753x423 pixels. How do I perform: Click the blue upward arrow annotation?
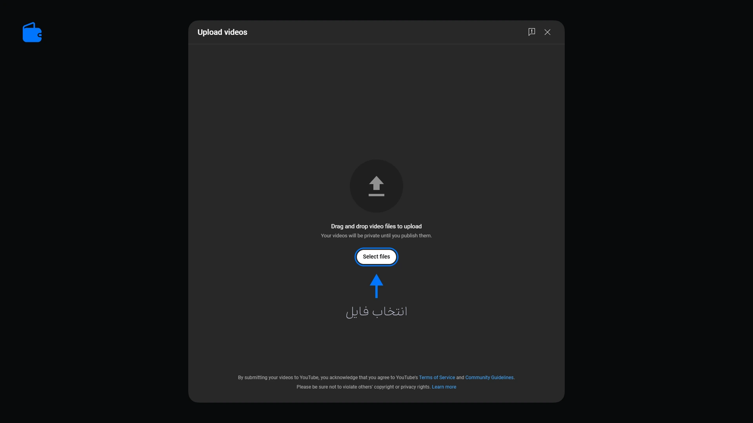coord(376,286)
